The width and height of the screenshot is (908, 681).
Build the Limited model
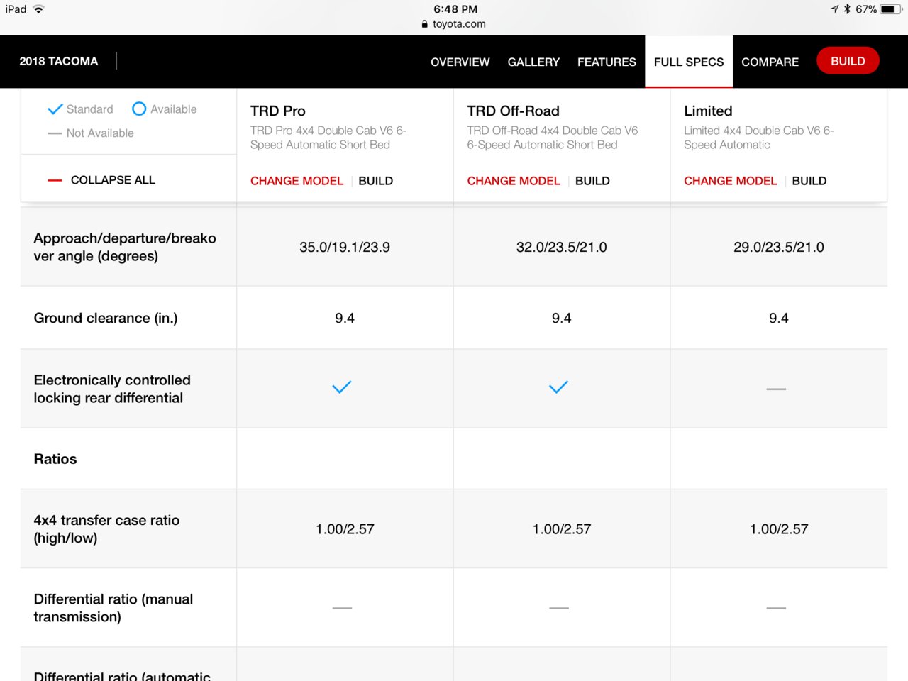coord(809,181)
